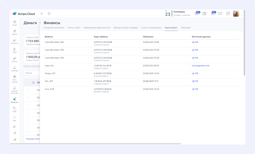Open the CRM section in the sidebar
The image size is (255, 154).
click(x=14, y=51)
